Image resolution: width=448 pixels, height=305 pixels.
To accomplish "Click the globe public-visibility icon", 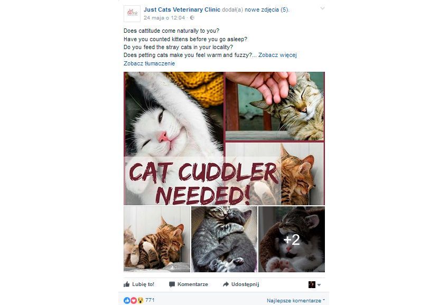I will 192,18.
